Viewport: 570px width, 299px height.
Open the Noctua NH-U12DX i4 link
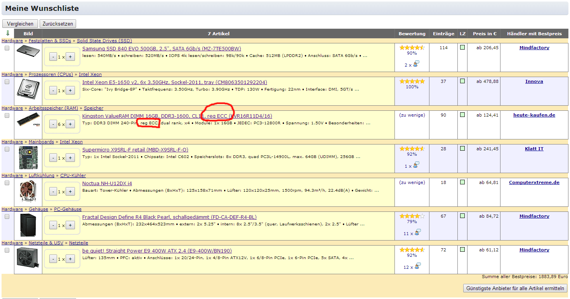[x=107, y=184]
